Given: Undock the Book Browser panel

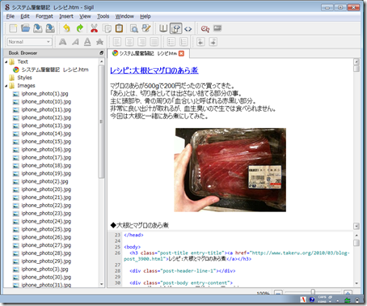Looking at the screenshot, I should [x=101, y=53].
